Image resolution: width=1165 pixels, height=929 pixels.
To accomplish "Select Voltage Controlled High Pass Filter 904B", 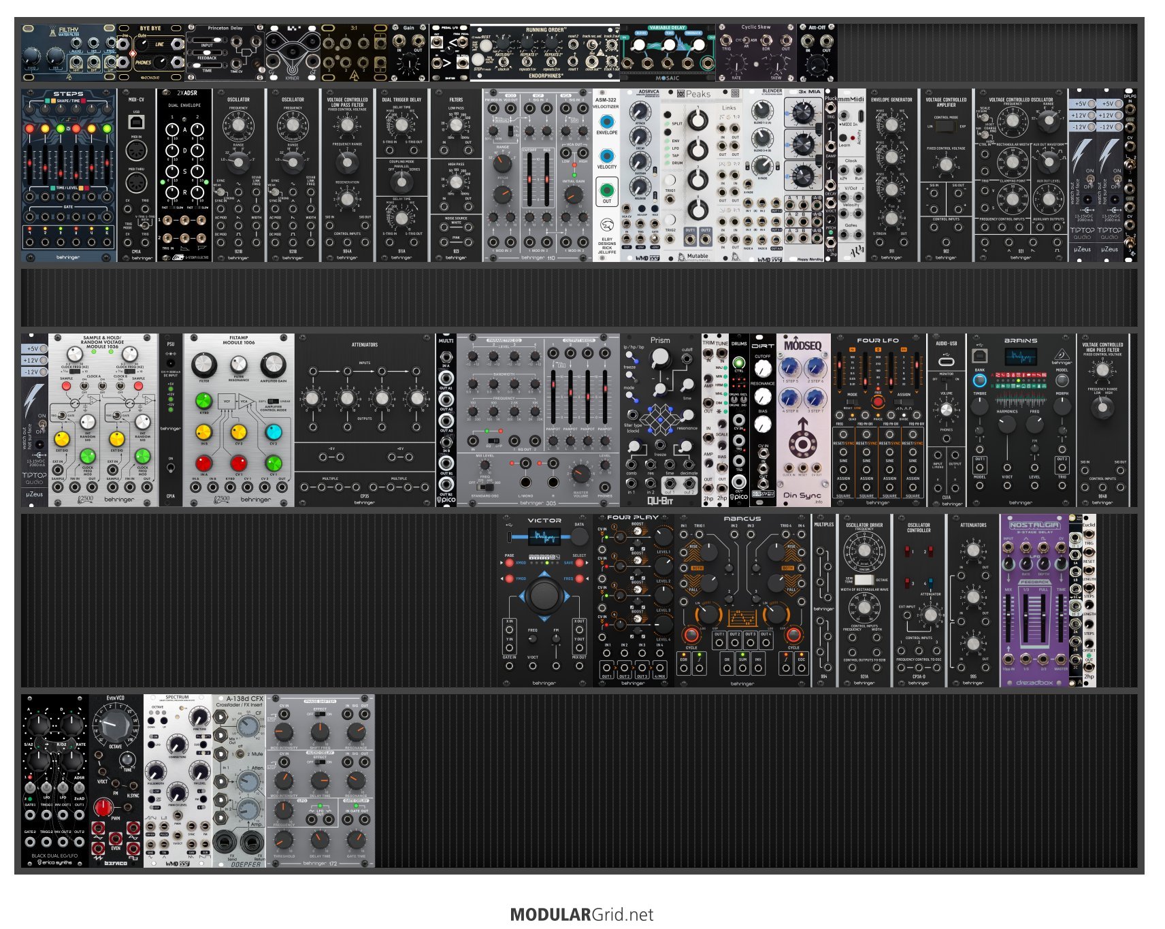I will click(1102, 420).
